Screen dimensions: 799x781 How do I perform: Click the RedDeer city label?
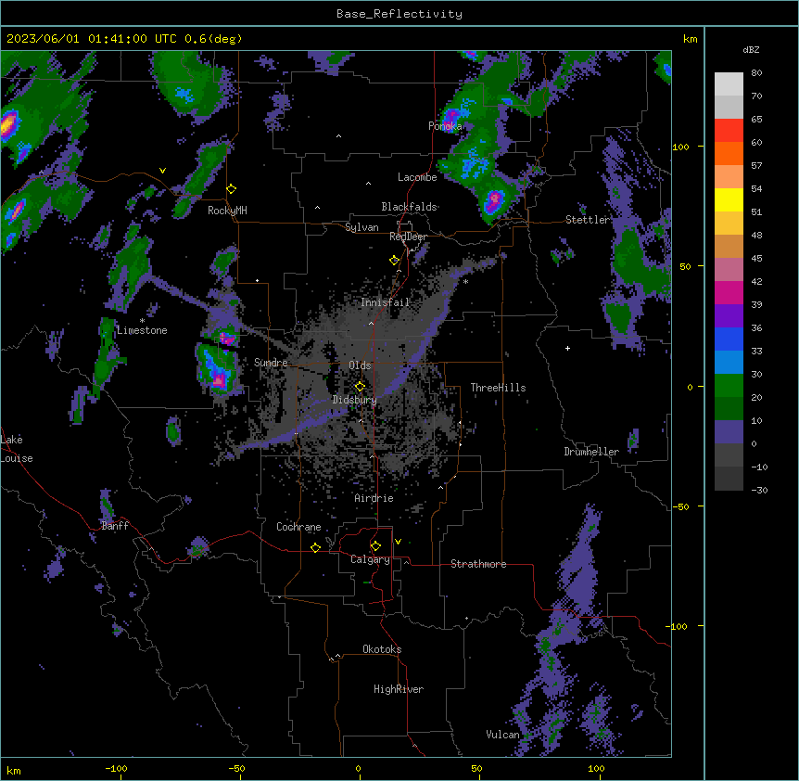408,237
